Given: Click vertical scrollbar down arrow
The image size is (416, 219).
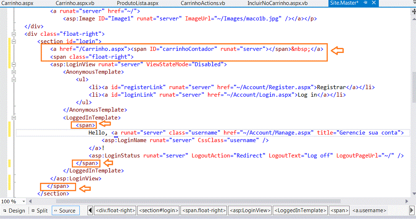Looking at the screenshot, I should tap(413, 194).
